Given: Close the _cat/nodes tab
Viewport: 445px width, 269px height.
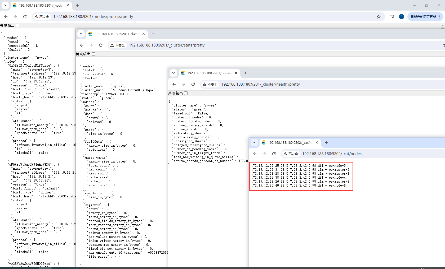Looking at the screenshot, I should click(317, 142).
